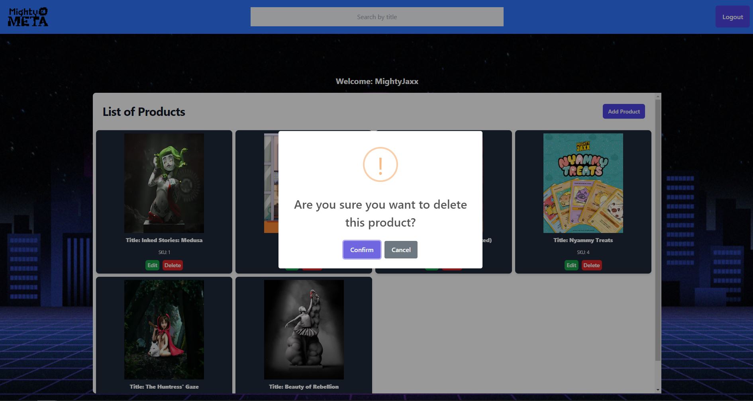Select the 'Title: The Huntress' Gaze' text
This screenshot has width=753, height=401.
pyautogui.click(x=164, y=387)
